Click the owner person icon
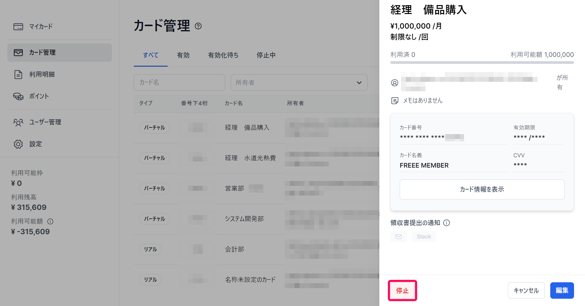Image resolution: width=585 pixels, height=306 pixels. (x=395, y=83)
